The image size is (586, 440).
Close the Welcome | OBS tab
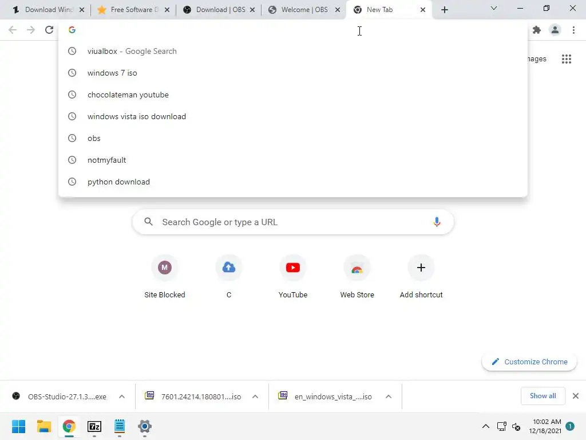click(338, 10)
